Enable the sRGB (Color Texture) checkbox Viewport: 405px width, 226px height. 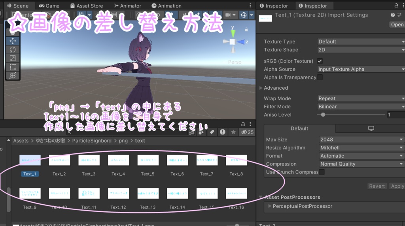pyautogui.click(x=320, y=61)
